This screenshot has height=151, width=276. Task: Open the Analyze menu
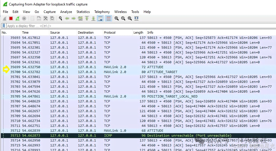coord(66,12)
